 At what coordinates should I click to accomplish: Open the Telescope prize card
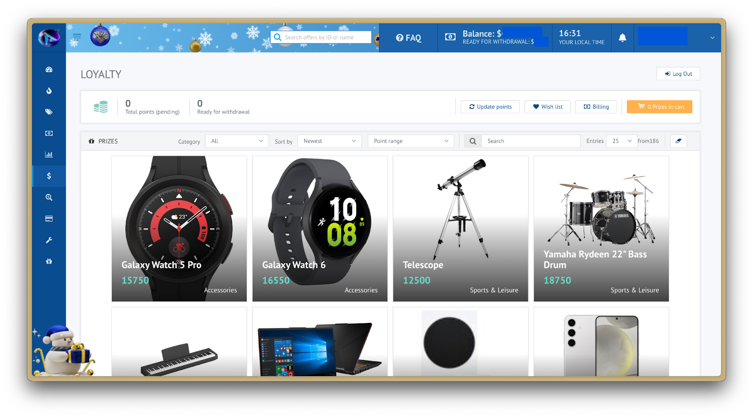(461, 229)
